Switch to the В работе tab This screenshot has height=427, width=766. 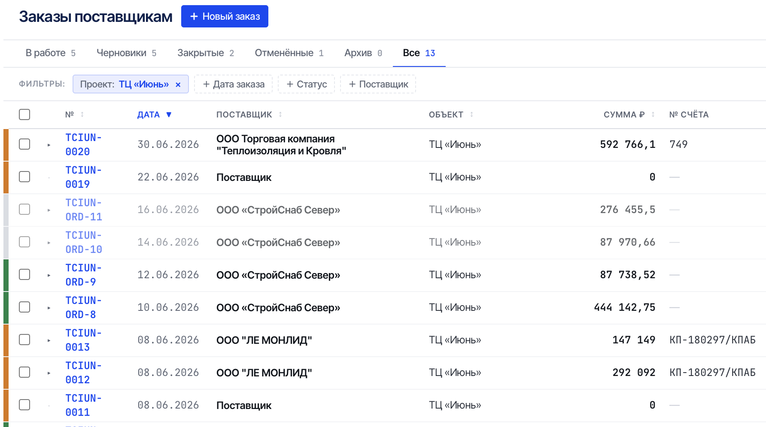51,53
